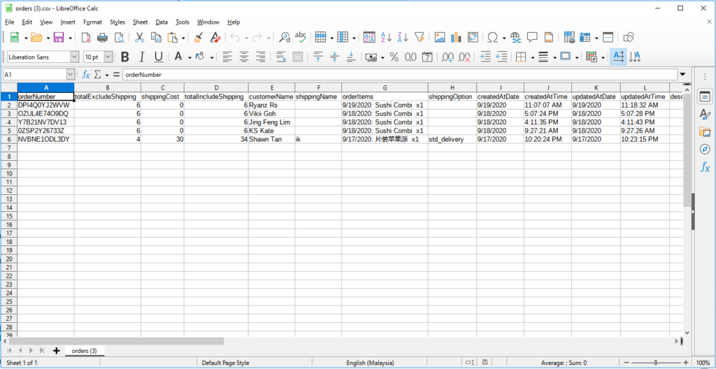This screenshot has height=369, width=716.
Task: Run the spelling check
Action: click(301, 38)
